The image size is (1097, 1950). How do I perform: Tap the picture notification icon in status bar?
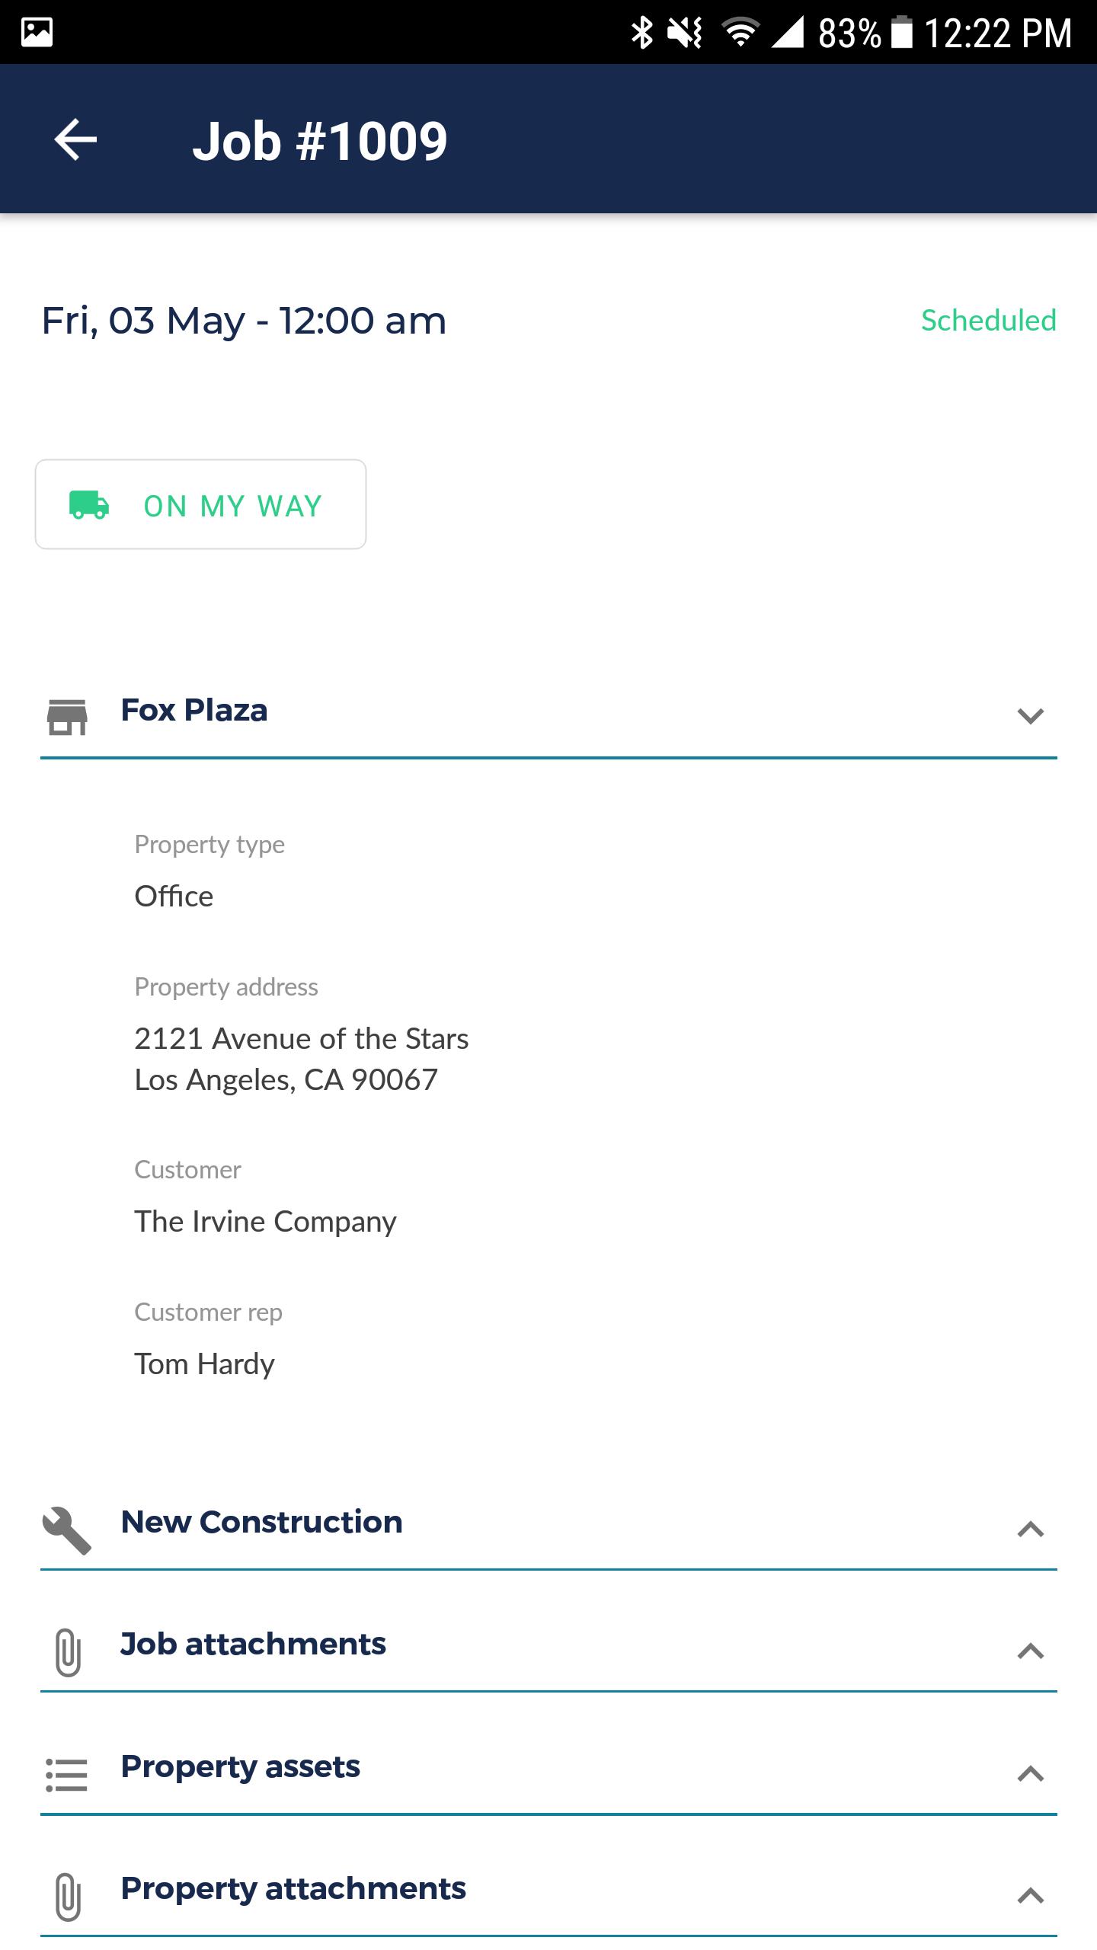click(x=37, y=32)
